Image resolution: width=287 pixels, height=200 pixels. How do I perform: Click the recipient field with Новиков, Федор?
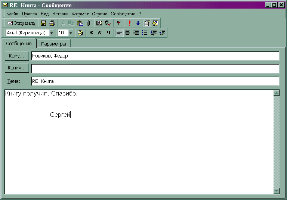point(155,56)
